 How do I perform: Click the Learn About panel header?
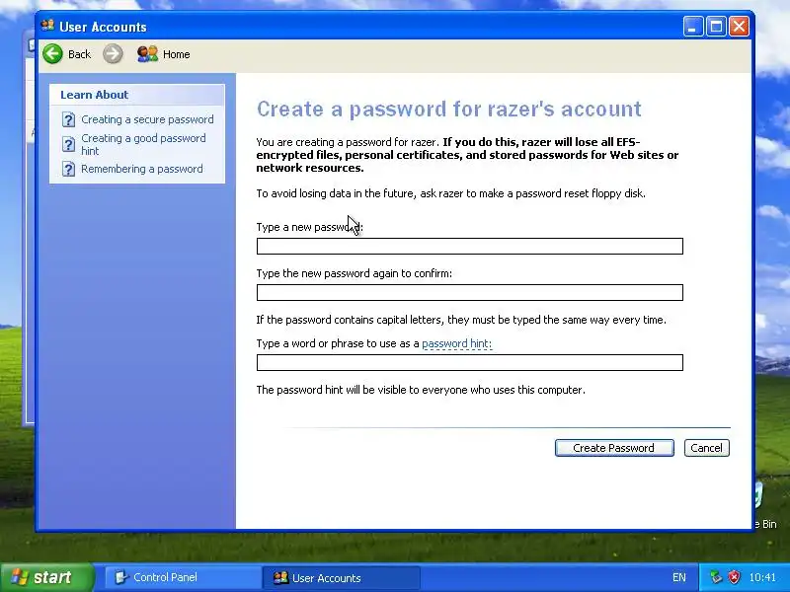(137, 95)
